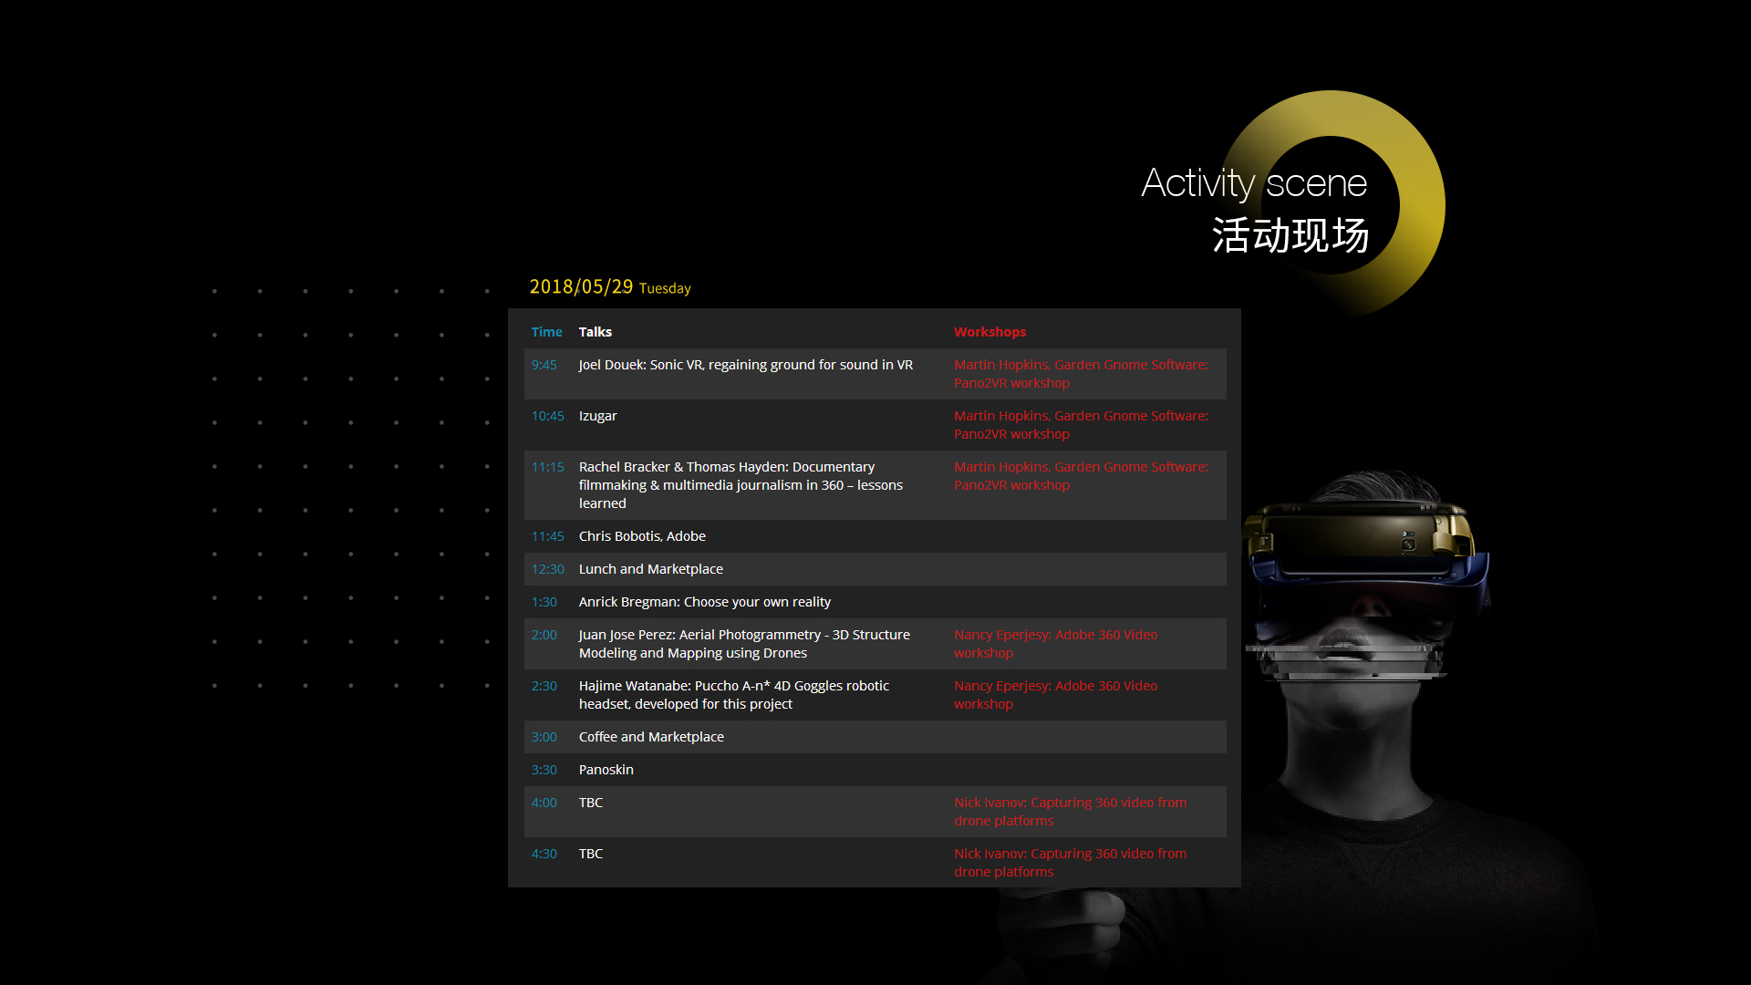Image resolution: width=1751 pixels, height=985 pixels.
Task: Click the 'Time' column header
Action: point(547,332)
